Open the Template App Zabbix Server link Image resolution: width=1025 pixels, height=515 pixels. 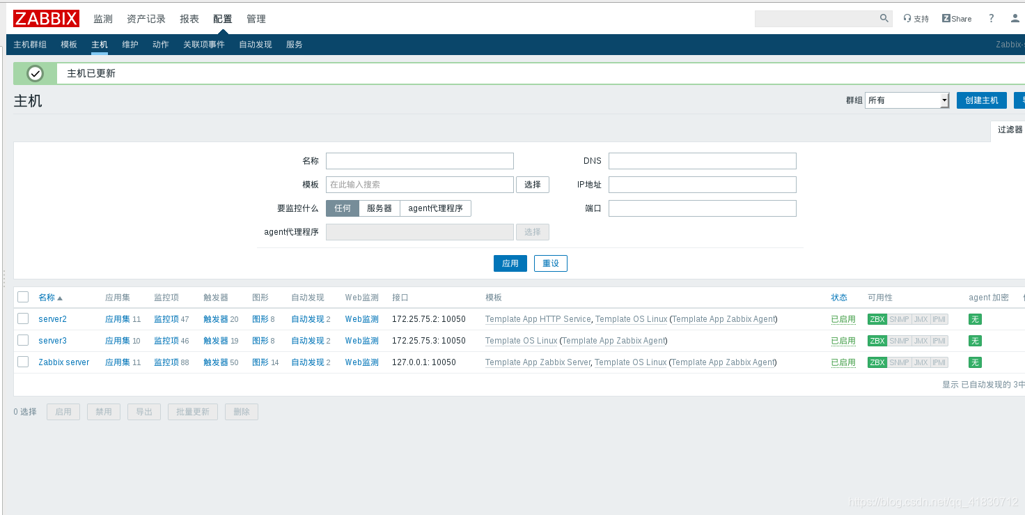[x=538, y=362]
